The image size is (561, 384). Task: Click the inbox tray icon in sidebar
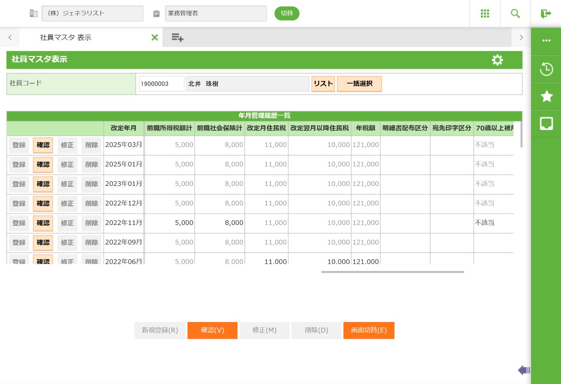pyautogui.click(x=546, y=123)
